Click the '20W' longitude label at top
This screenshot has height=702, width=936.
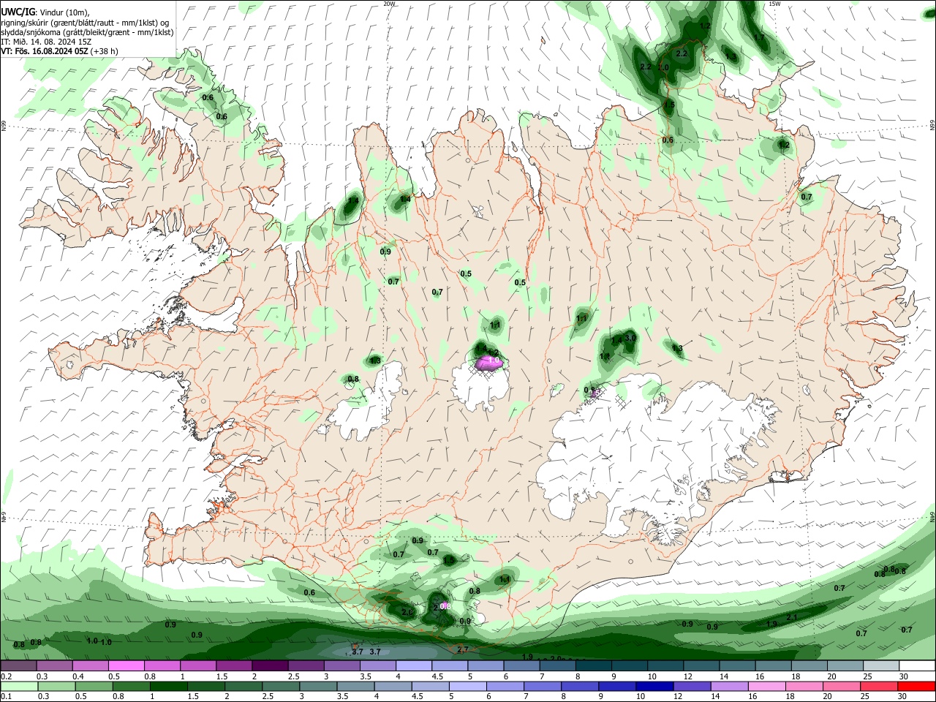[x=389, y=4]
